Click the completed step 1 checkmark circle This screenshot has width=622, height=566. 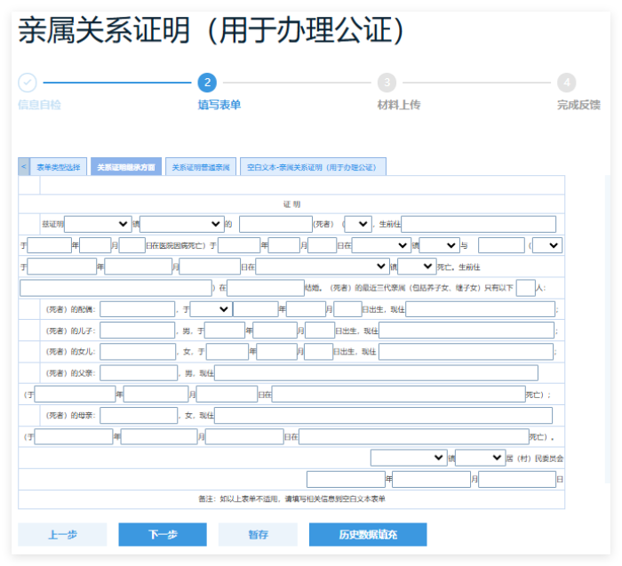tap(28, 83)
